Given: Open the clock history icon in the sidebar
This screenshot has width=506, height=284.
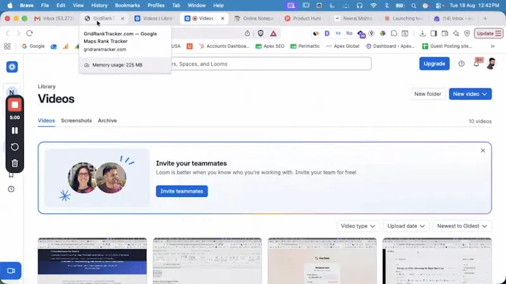Looking at the screenshot, I should (11, 189).
